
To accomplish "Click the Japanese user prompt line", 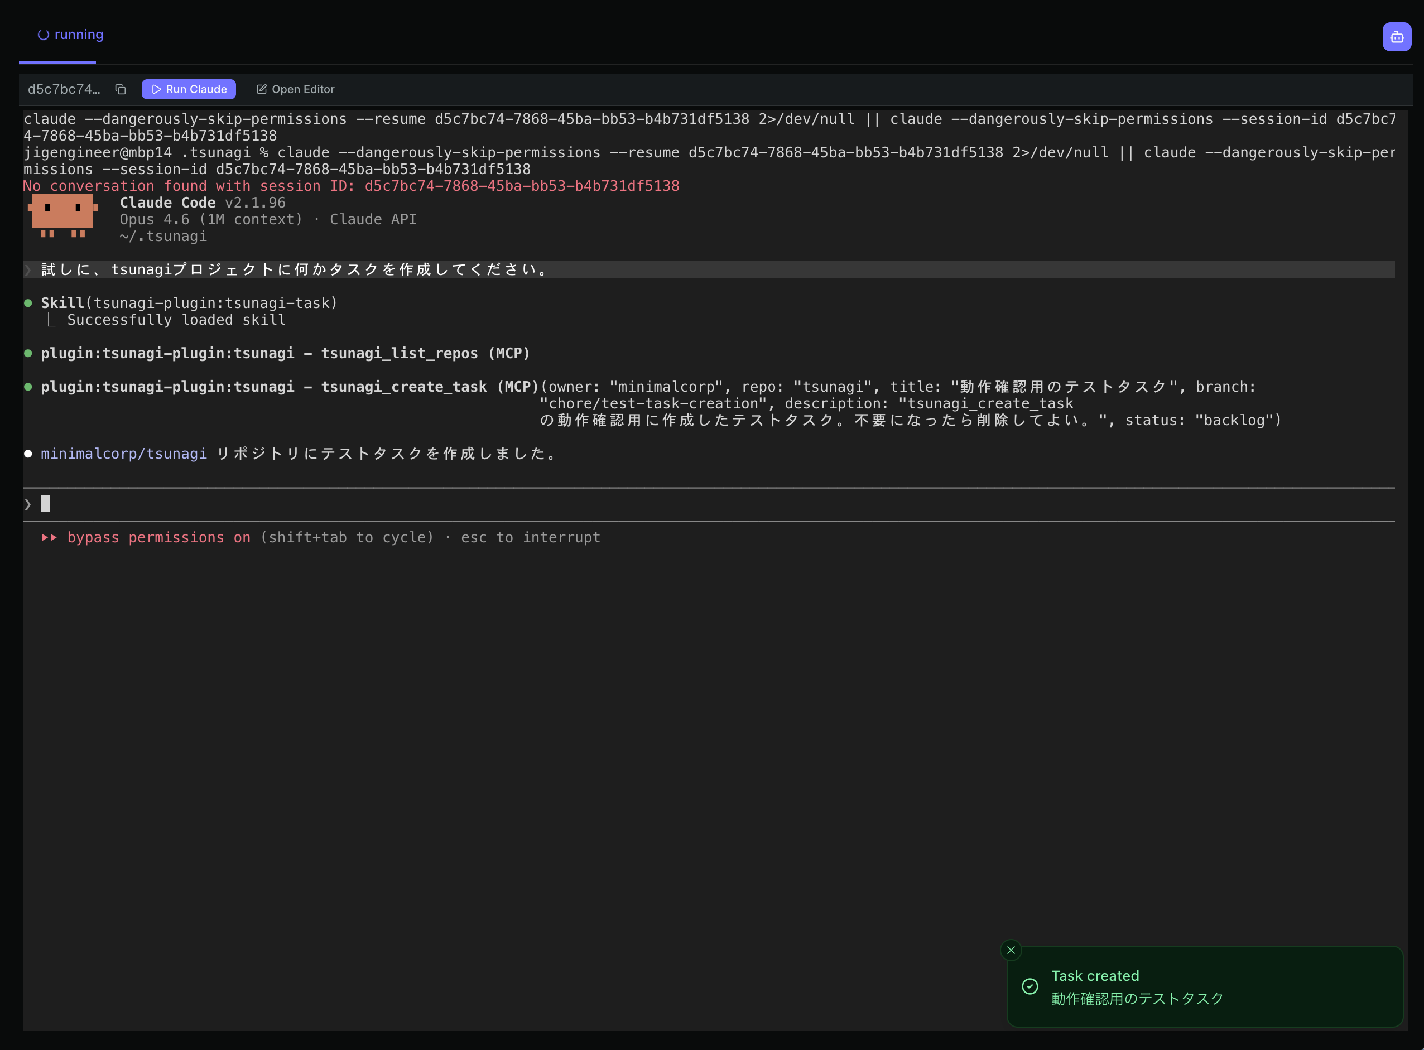I will pyautogui.click(x=709, y=269).
